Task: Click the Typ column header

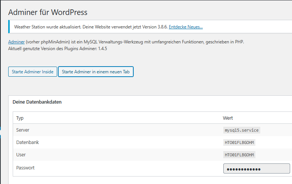Action: [x=20, y=118]
